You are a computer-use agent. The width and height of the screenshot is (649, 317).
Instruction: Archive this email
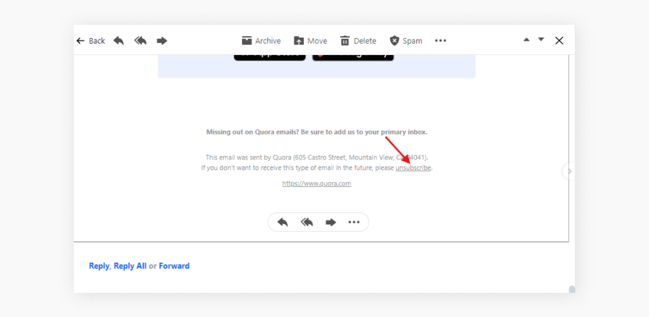tap(261, 41)
